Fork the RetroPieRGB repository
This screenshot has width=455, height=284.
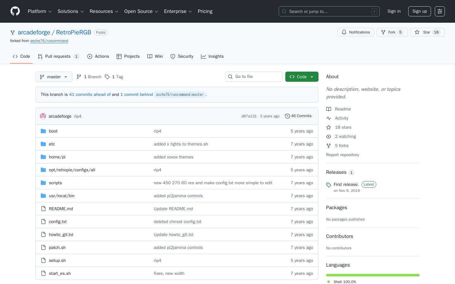(392, 32)
